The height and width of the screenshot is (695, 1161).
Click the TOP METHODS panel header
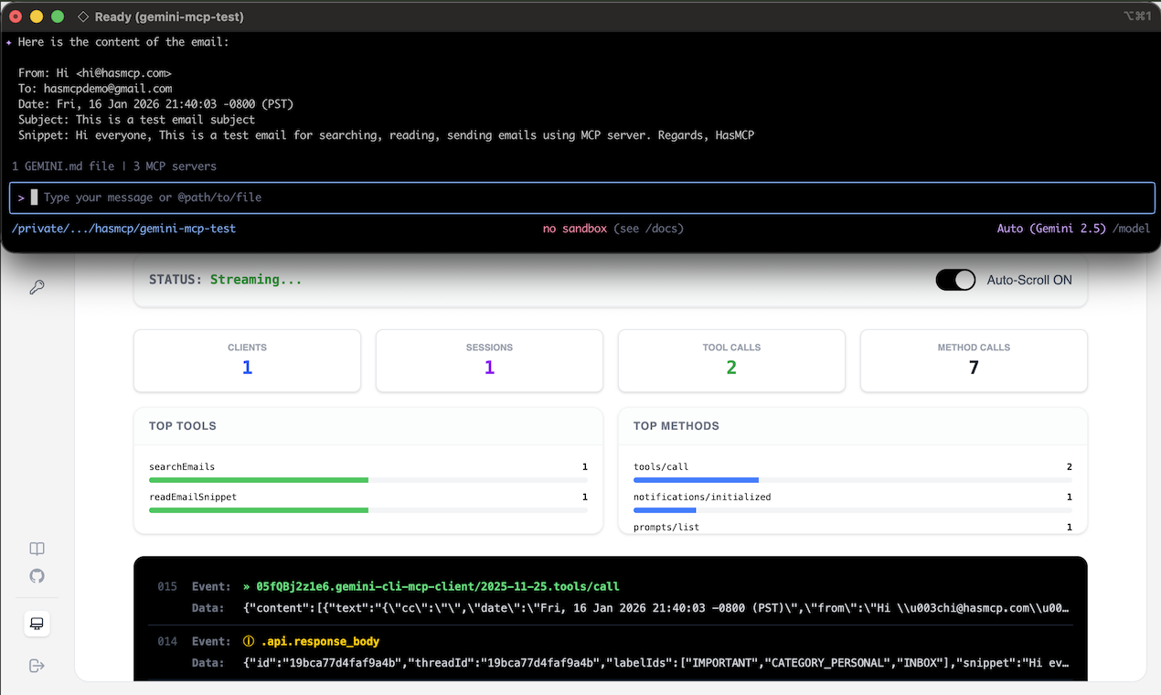(x=676, y=425)
